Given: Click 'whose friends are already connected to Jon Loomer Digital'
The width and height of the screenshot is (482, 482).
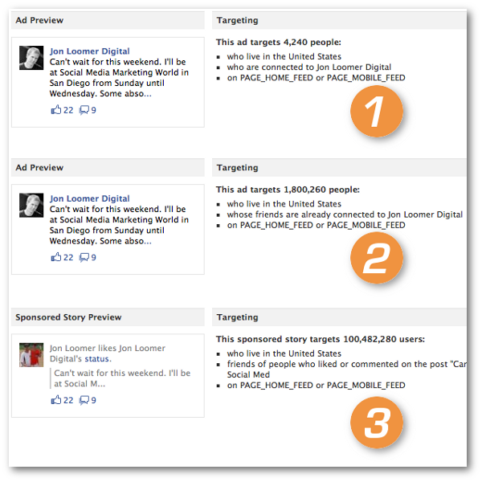Looking at the screenshot, I should [x=345, y=214].
